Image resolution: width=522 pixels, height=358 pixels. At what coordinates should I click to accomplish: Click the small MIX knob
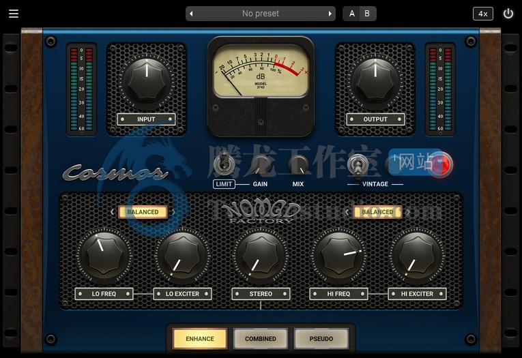(298, 165)
